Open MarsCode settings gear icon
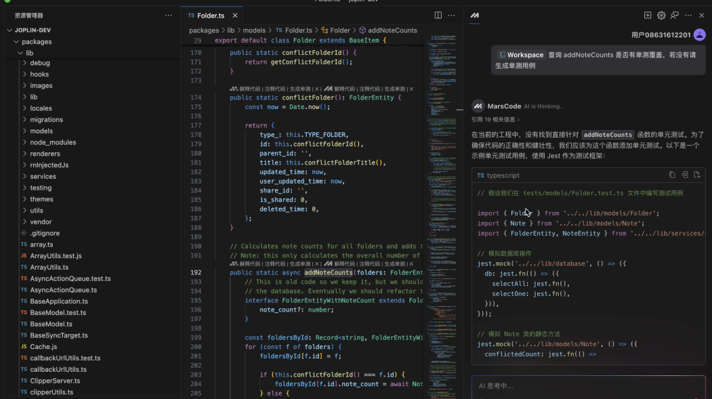This screenshot has width=712, height=399. [x=661, y=16]
